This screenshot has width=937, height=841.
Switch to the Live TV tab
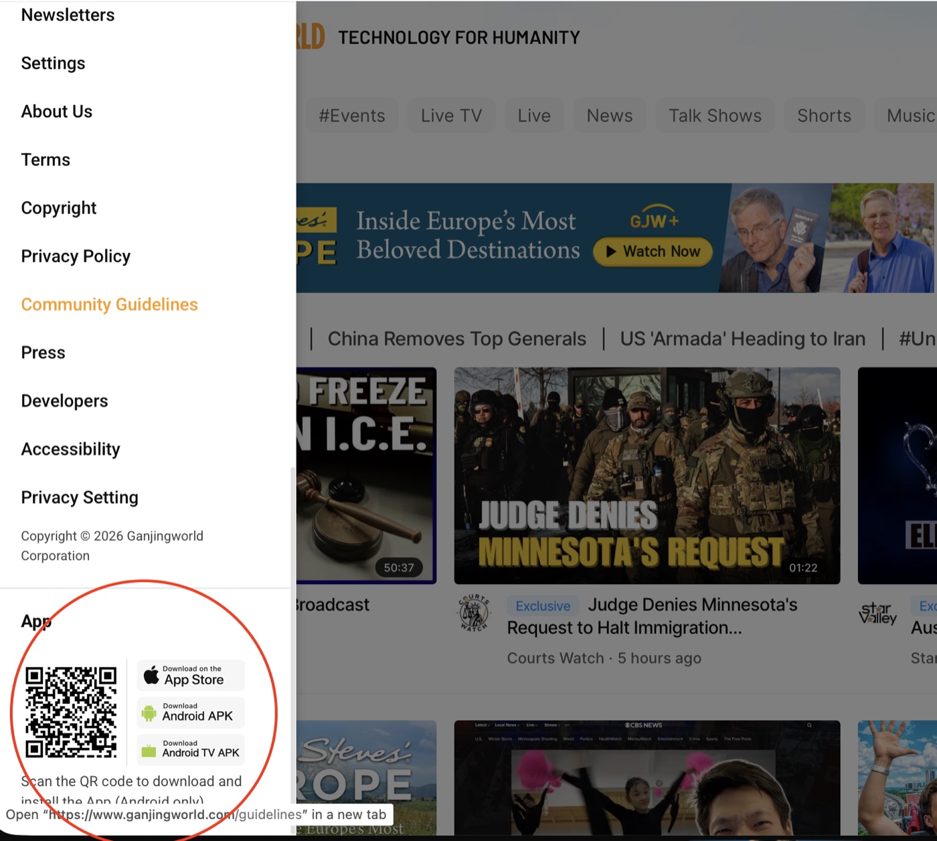[451, 116]
